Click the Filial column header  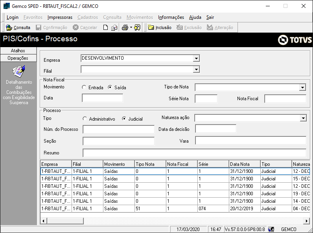87,164
